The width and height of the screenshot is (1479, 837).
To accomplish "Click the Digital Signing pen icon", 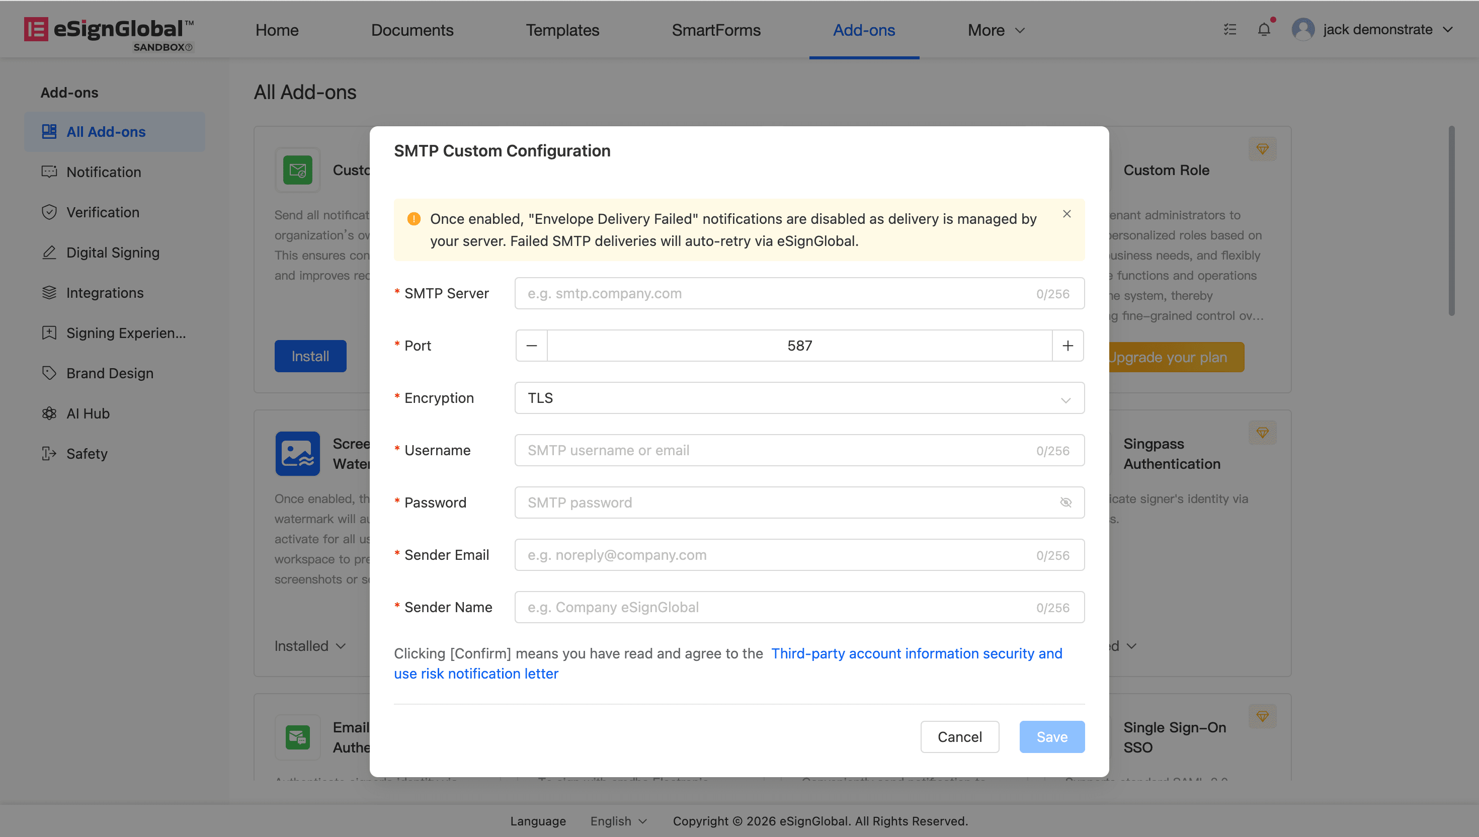I will (49, 253).
